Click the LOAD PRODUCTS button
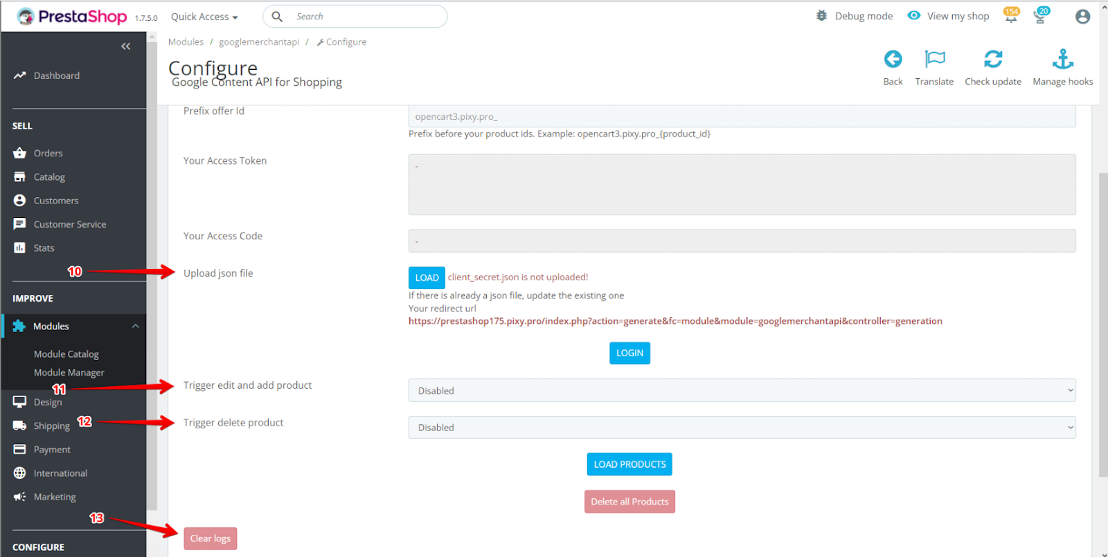Screen dimensions: 1108x557 click(629, 464)
